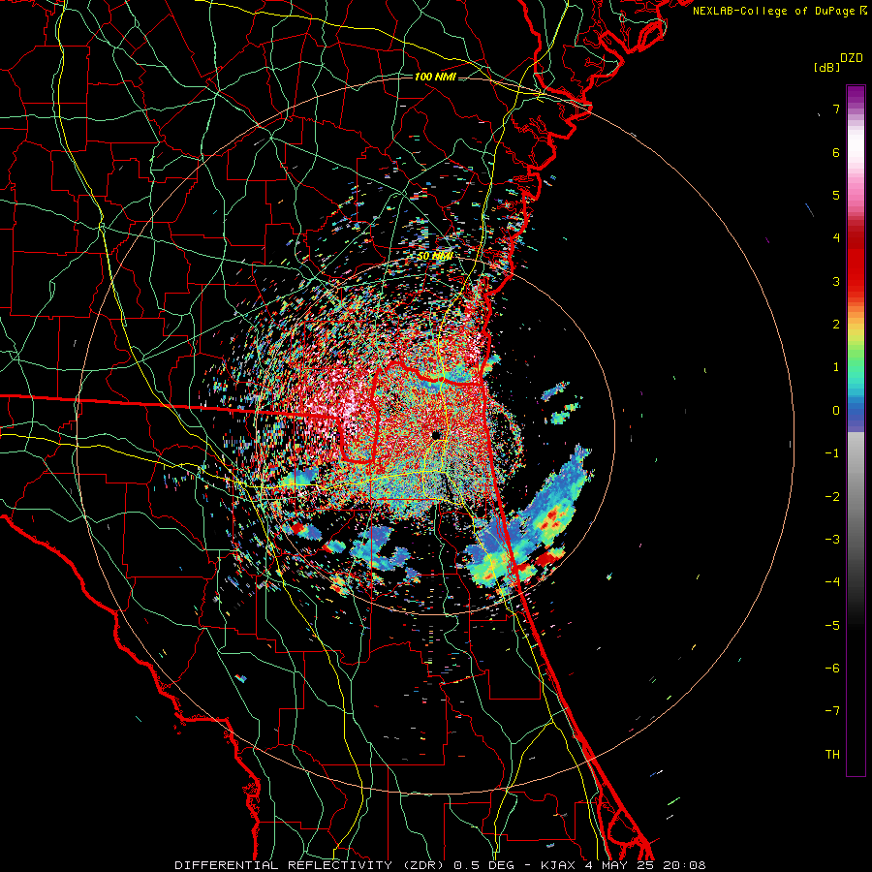Click the 6 value on color scale
Screen dimensions: 872x872
click(x=836, y=152)
